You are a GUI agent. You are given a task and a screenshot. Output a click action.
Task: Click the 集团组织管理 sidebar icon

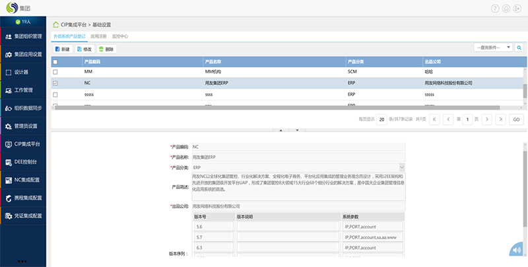[x=9, y=36]
